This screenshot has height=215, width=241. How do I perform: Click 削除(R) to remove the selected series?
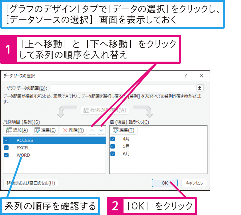pos(73,130)
